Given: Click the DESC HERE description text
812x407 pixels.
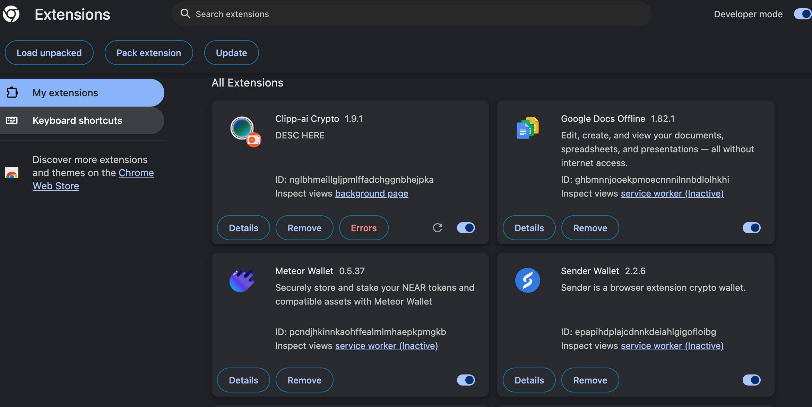Looking at the screenshot, I should point(300,135).
